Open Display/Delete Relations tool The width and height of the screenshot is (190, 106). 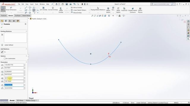[98, 9]
